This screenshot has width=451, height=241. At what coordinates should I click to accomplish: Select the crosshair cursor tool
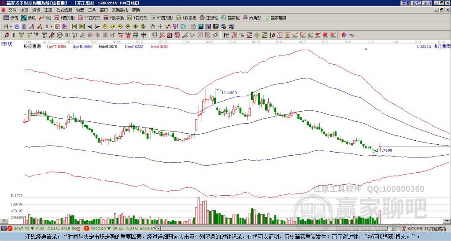pyautogui.click(x=160, y=27)
